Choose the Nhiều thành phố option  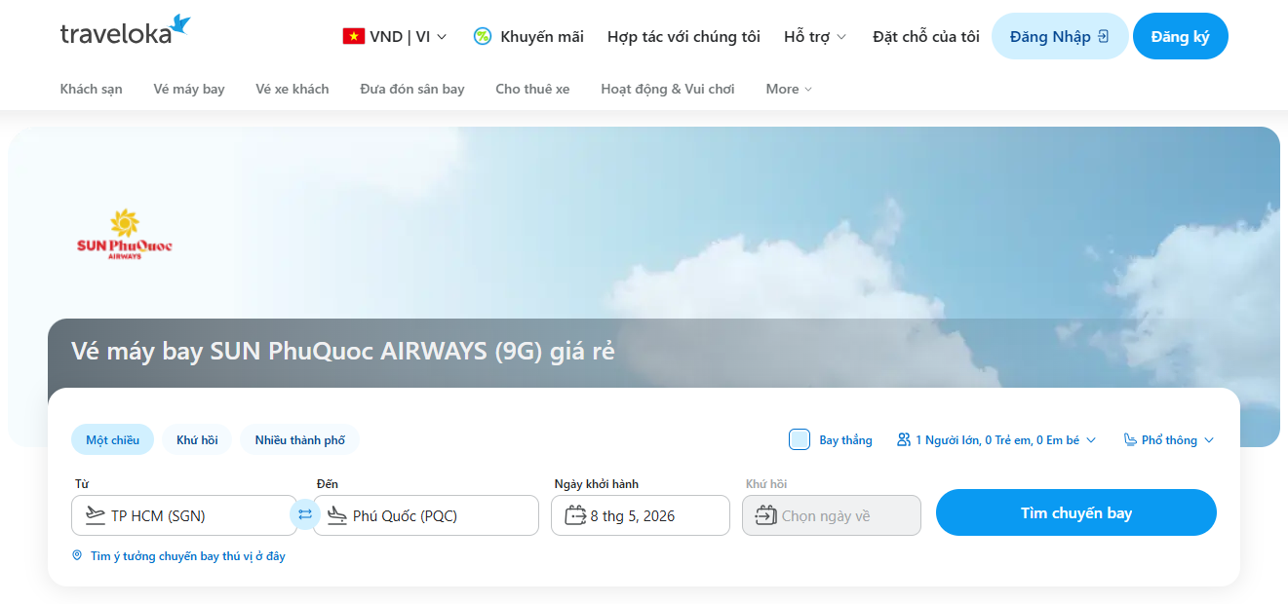pyautogui.click(x=299, y=440)
